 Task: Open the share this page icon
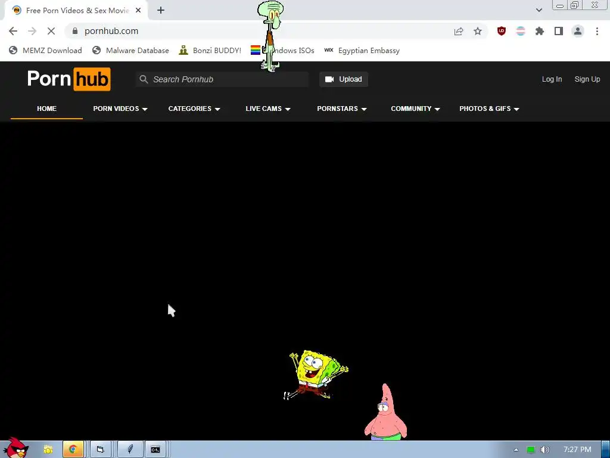(x=459, y=31)
